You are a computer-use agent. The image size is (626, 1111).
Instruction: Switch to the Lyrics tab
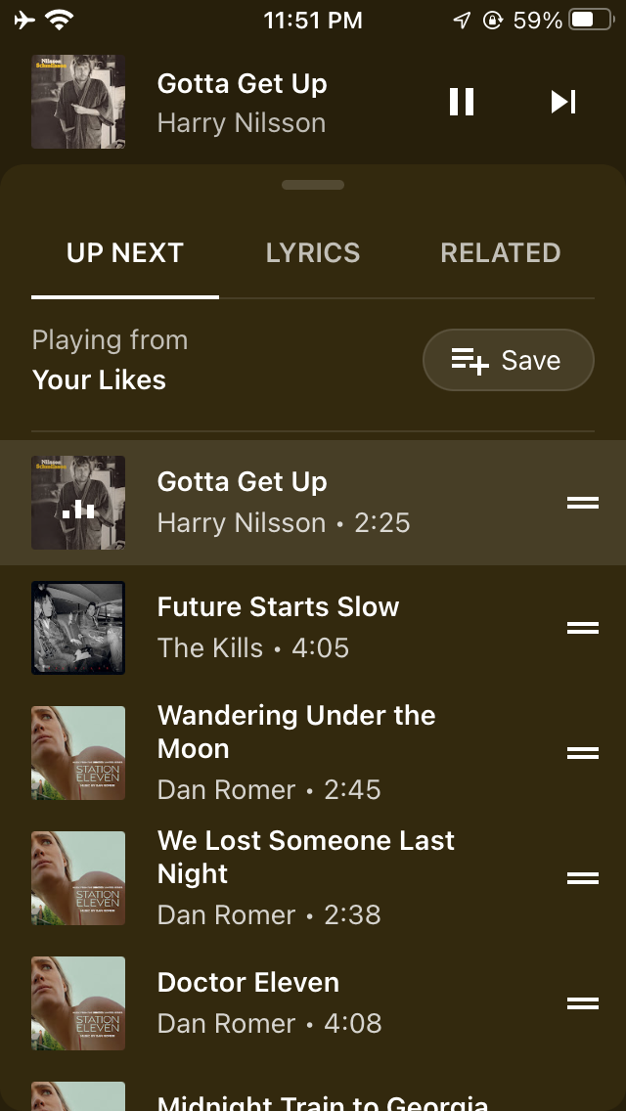pos(313,253)
